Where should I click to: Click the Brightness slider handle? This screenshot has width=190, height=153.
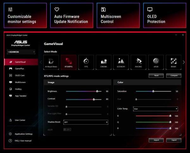[97, 91]
